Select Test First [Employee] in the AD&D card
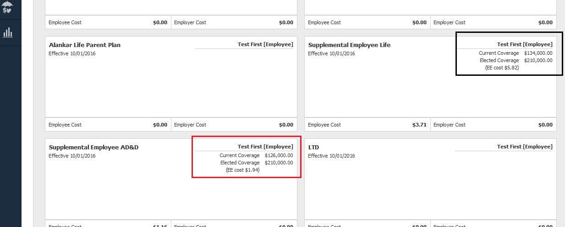565x227 pixels. click(x=265, y=147)
